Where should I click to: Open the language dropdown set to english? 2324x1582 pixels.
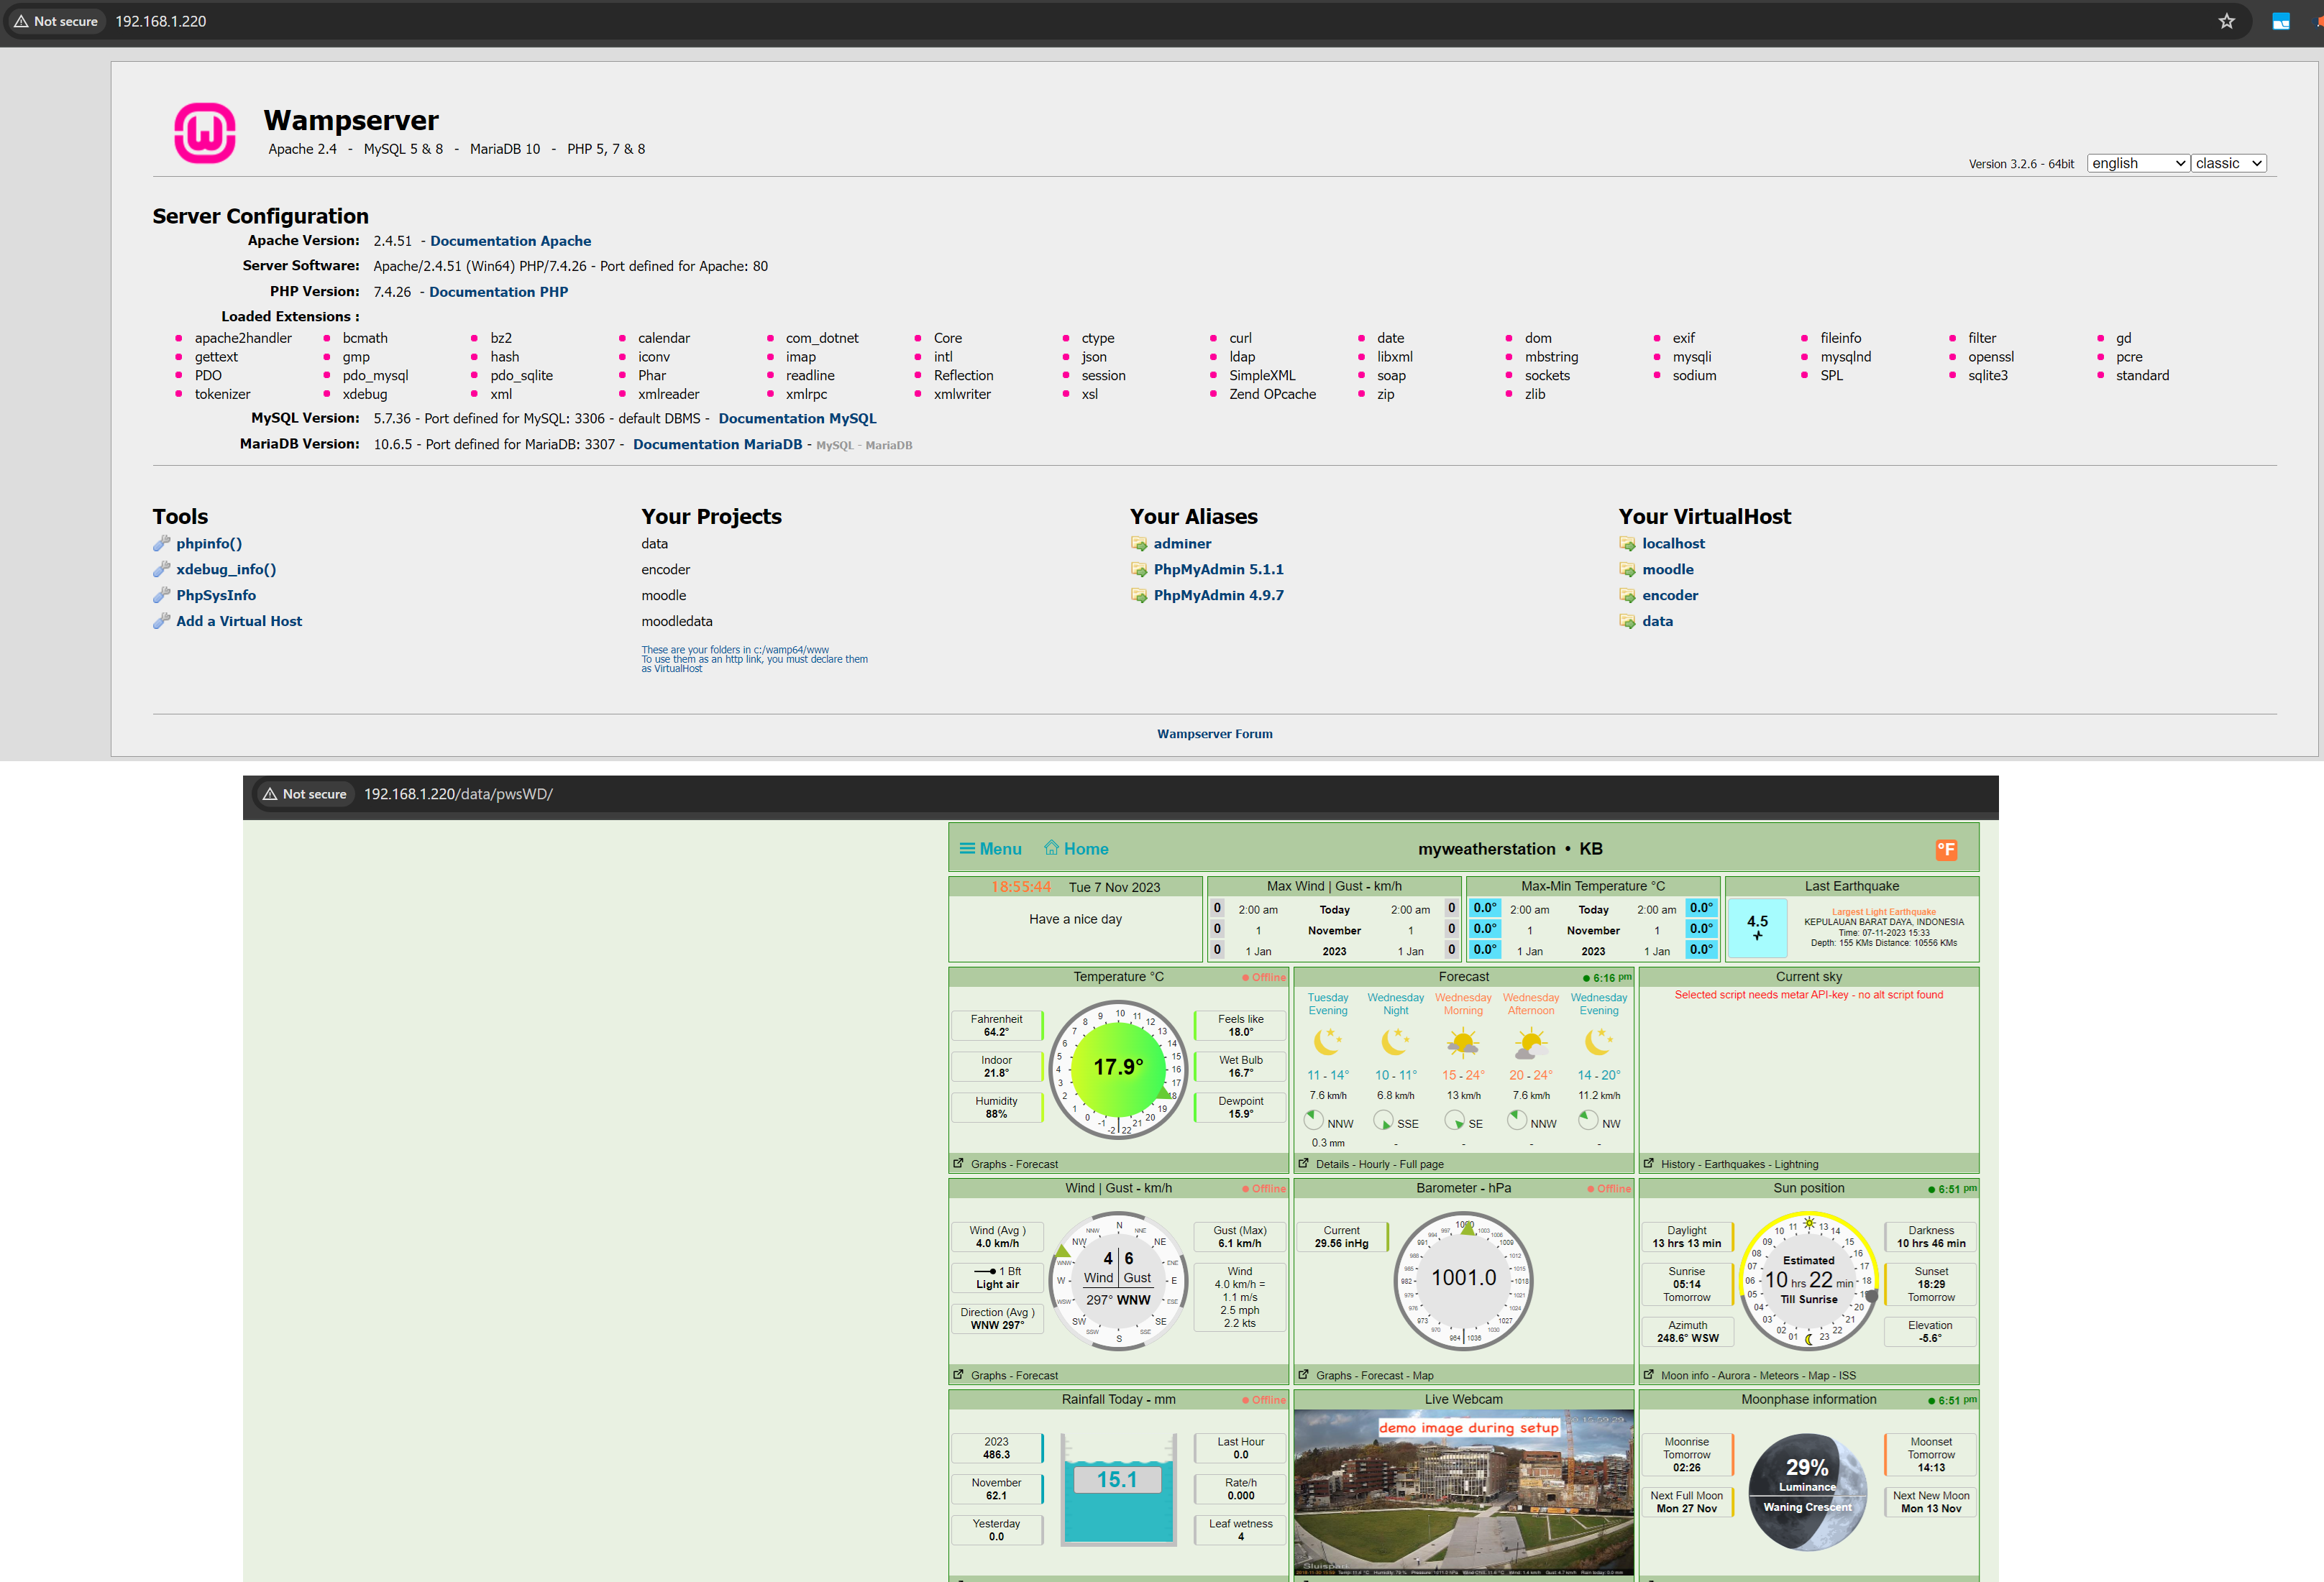(x=2138, y=163)
